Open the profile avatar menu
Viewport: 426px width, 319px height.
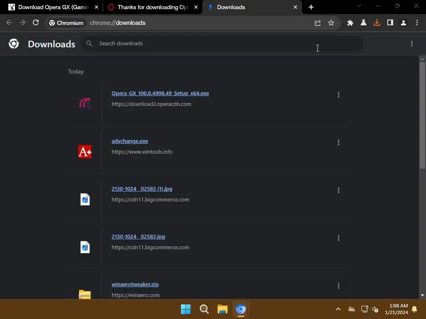pos(404,23)
